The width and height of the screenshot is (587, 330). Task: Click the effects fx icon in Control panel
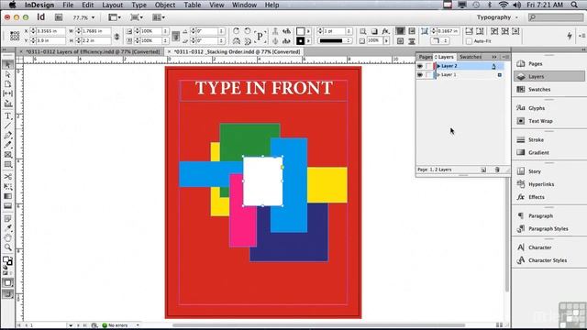pos(385,31)
